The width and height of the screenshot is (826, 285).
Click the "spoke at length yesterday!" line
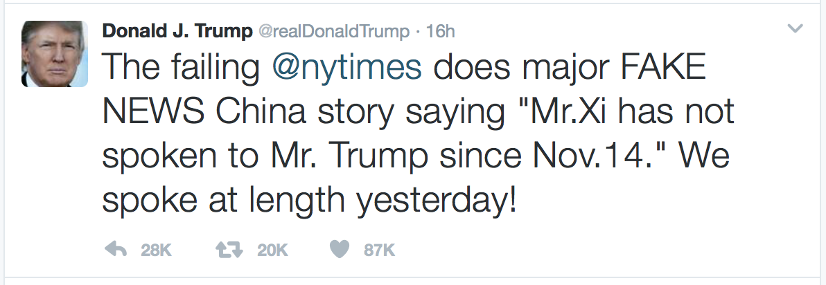308,201
